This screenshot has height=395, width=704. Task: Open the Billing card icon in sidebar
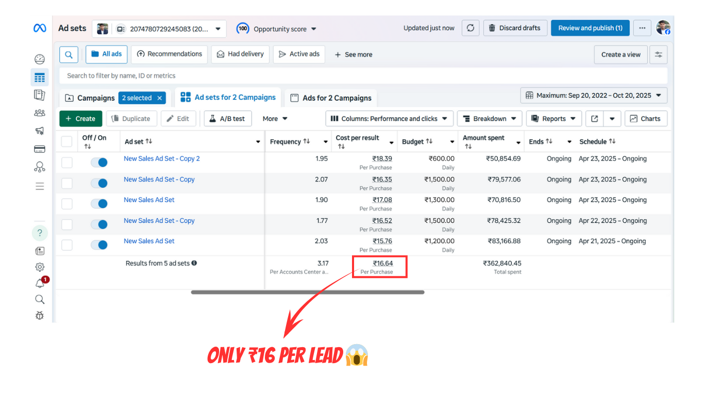pos(40,149)
